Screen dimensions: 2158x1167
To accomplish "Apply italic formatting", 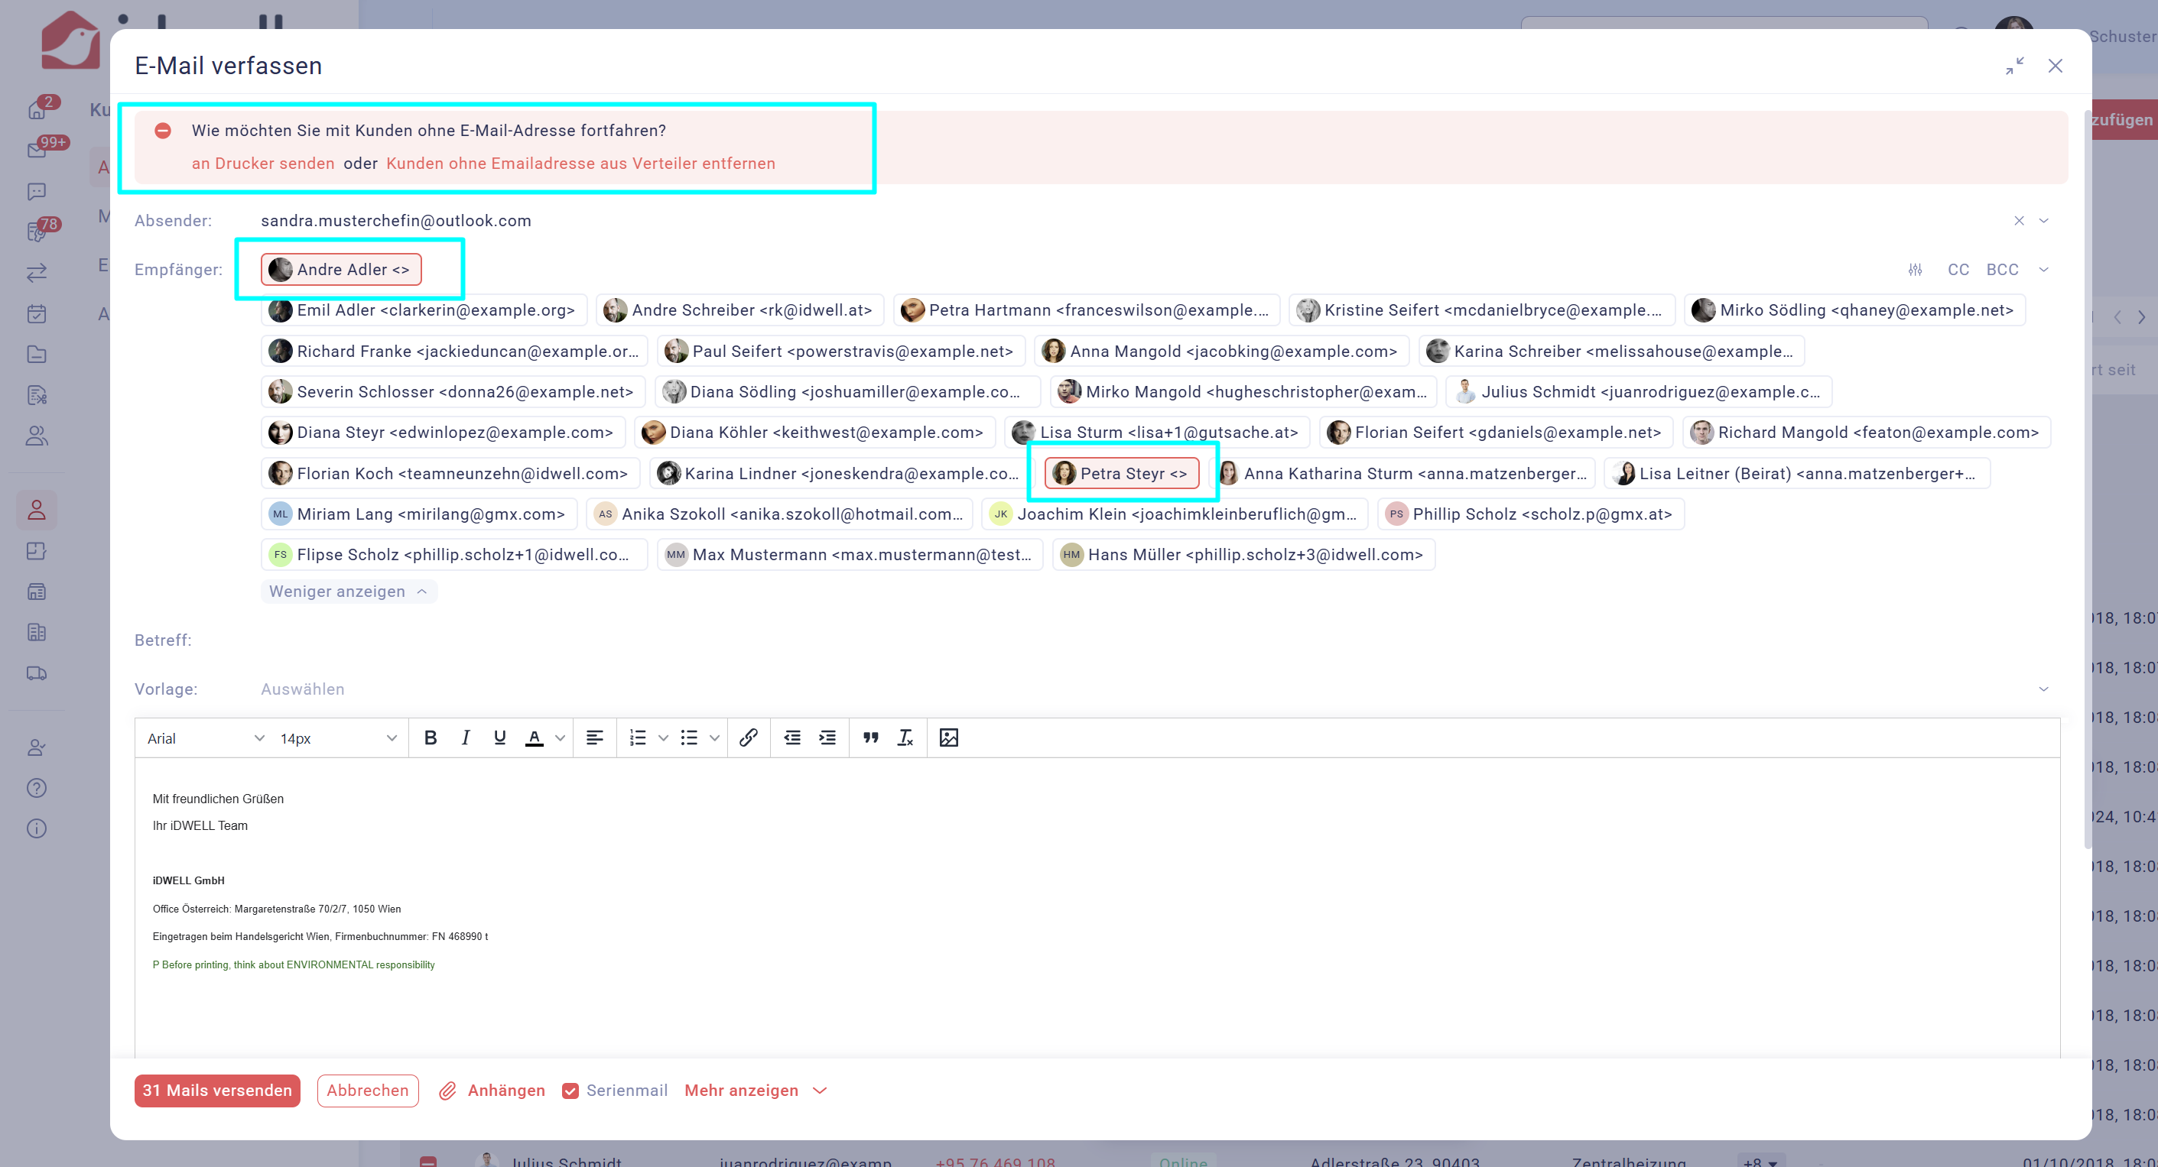I will [x=465, y=737].
